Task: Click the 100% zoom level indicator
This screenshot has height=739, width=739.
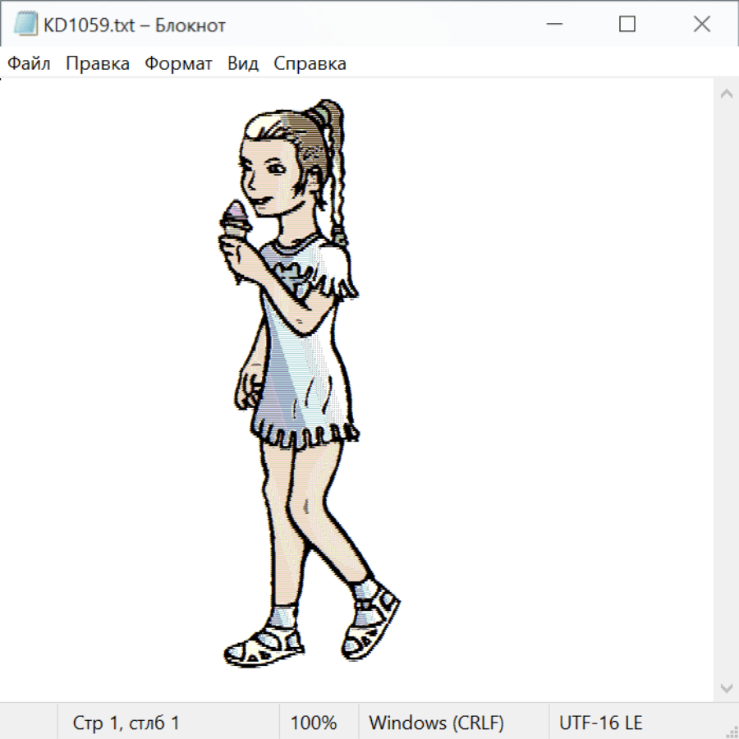Action: (x=314, y=723)
